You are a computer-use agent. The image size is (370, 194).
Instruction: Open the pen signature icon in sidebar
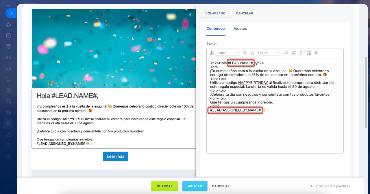[x=8, y=134]
